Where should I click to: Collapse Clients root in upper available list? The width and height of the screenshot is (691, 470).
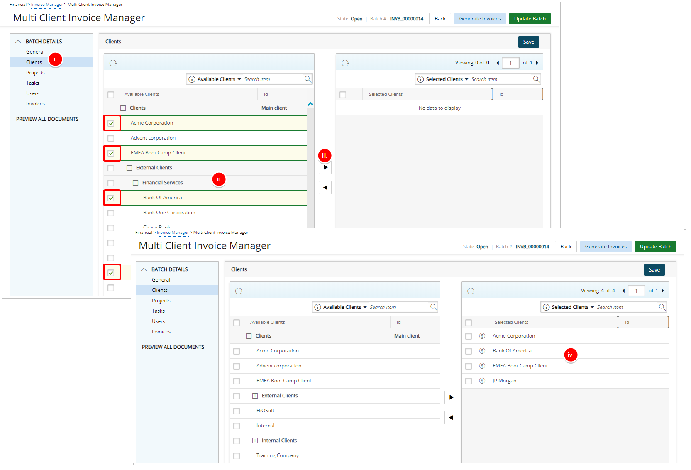tap(123, 108)
